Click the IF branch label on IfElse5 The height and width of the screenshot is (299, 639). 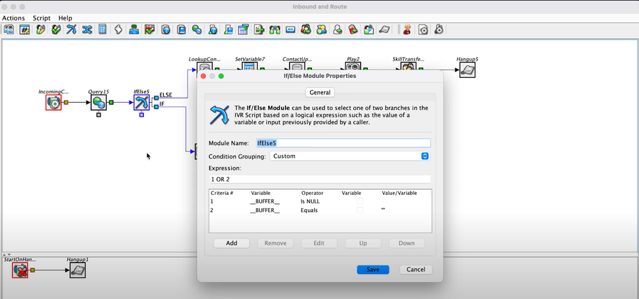pos(162,104)
